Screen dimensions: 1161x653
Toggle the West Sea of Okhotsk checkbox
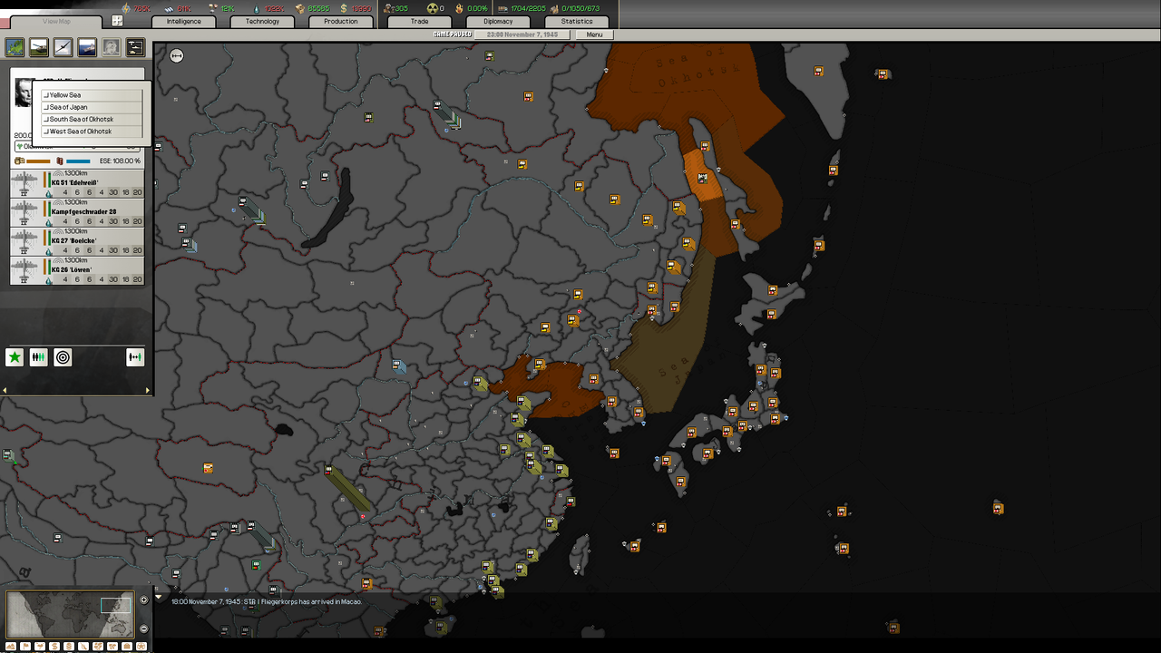(x=46, y=132)
